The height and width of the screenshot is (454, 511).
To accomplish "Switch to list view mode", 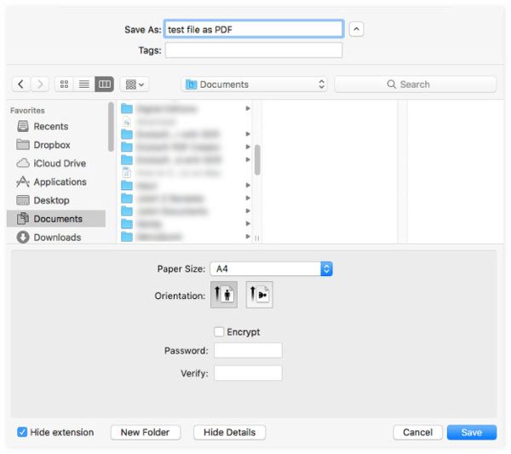I will tap(84, 84).
